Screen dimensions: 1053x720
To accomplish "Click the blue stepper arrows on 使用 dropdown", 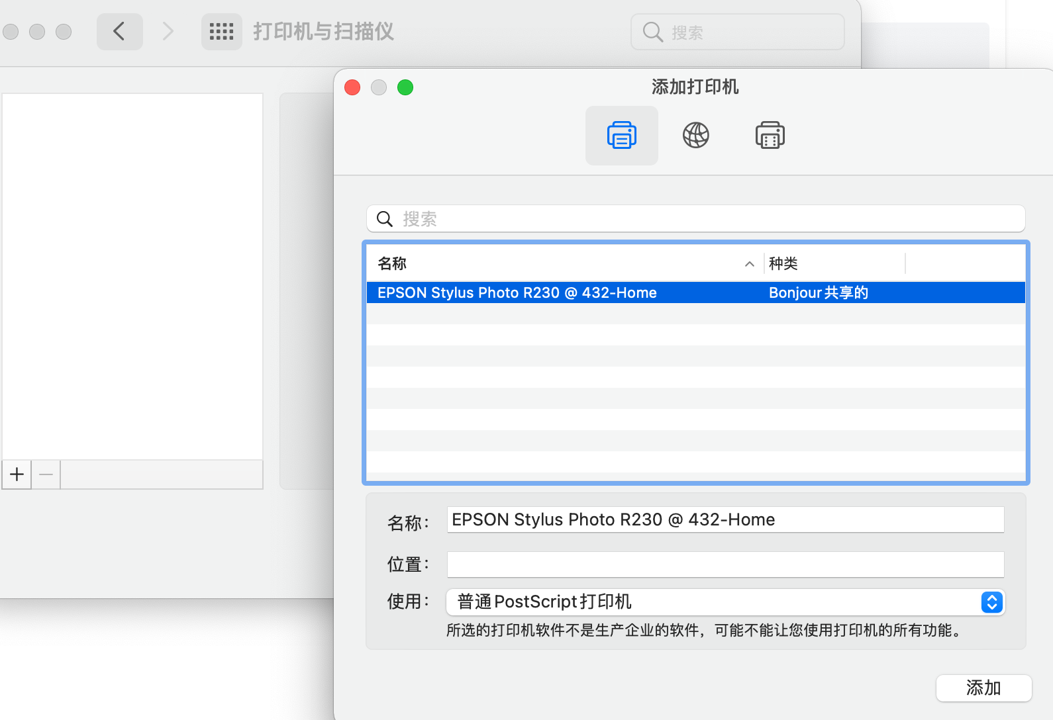I will pyautogui.click(x=991, y=602).
